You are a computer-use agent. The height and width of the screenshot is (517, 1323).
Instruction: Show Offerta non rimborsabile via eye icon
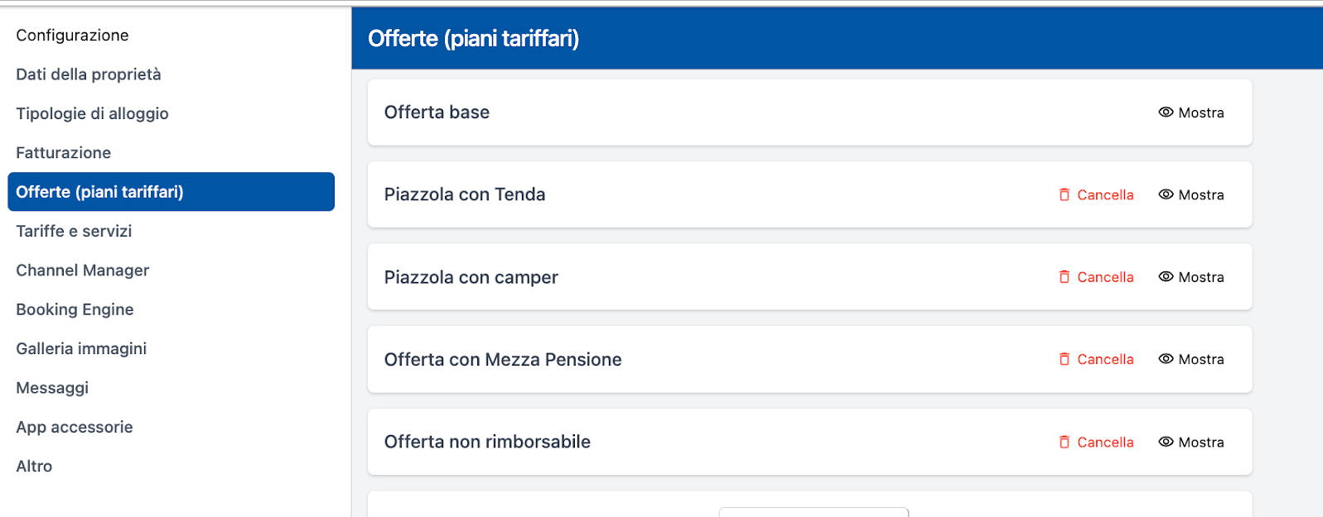(x=1166, y=442)
